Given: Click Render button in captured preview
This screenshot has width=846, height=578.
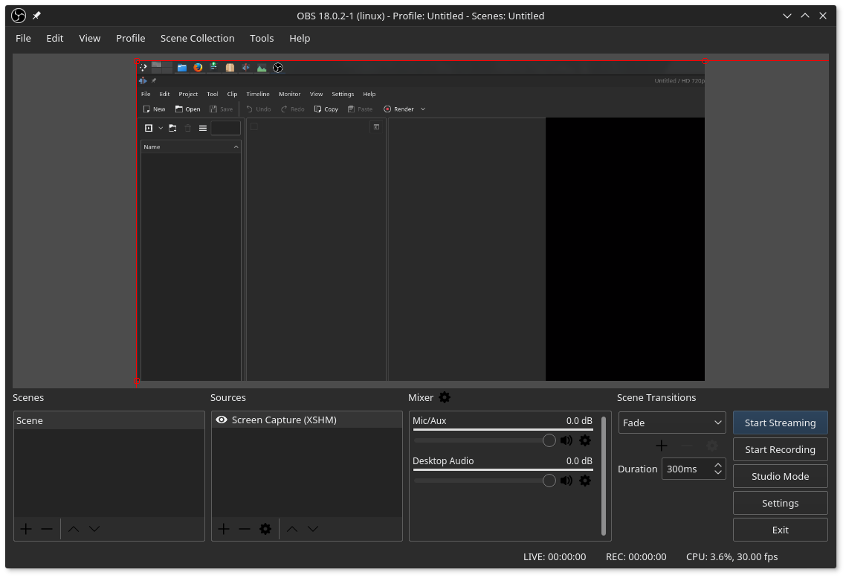Looking at the screenshot, I should [398, 109].
